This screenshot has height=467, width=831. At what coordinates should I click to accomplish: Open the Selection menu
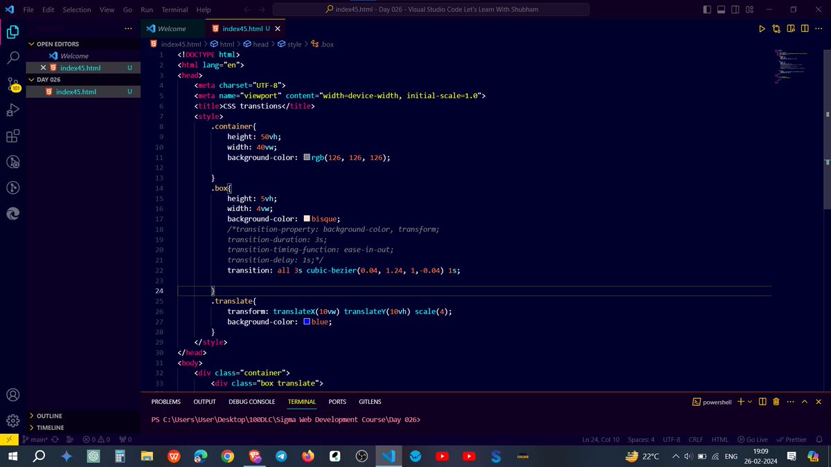77,10
